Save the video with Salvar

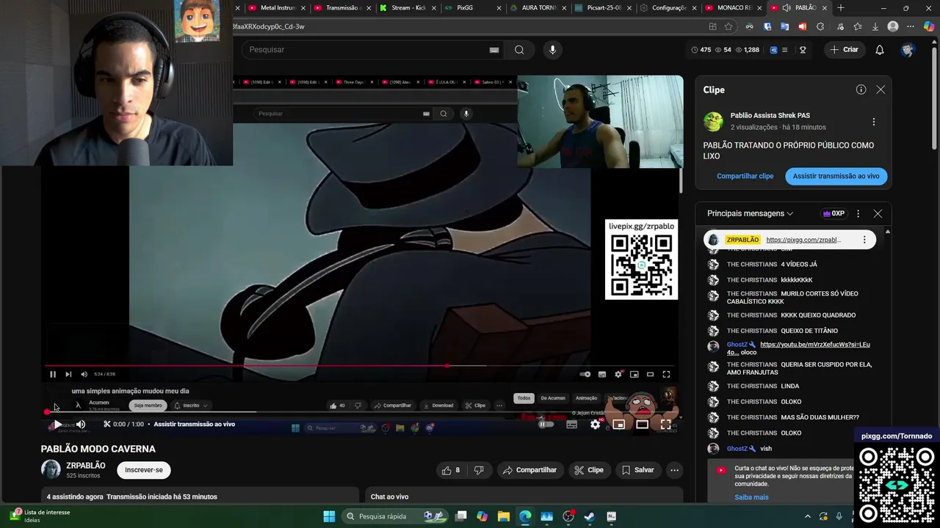637,470
